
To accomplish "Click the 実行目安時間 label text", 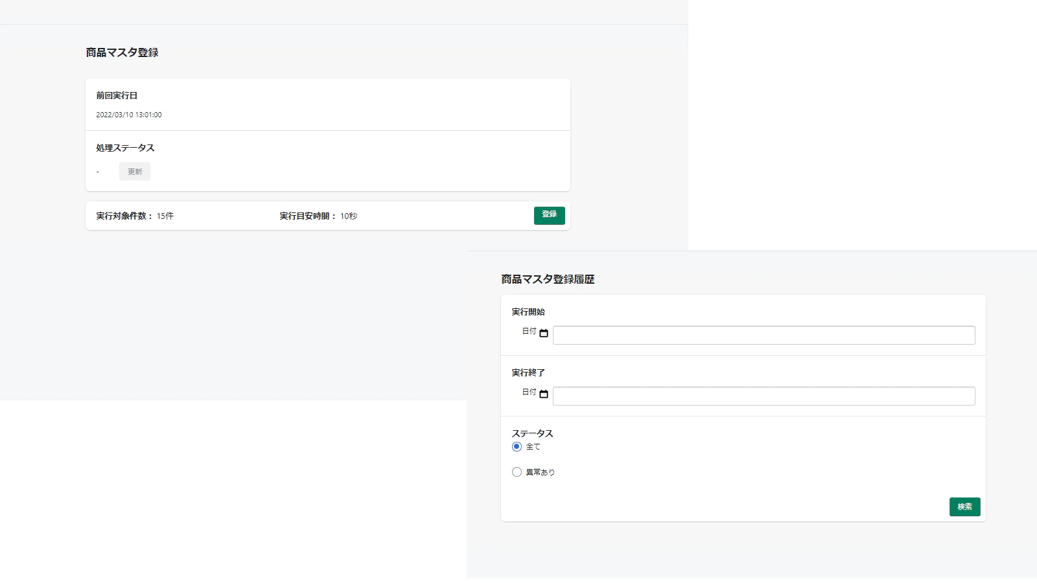I will (x=305, y=216).
